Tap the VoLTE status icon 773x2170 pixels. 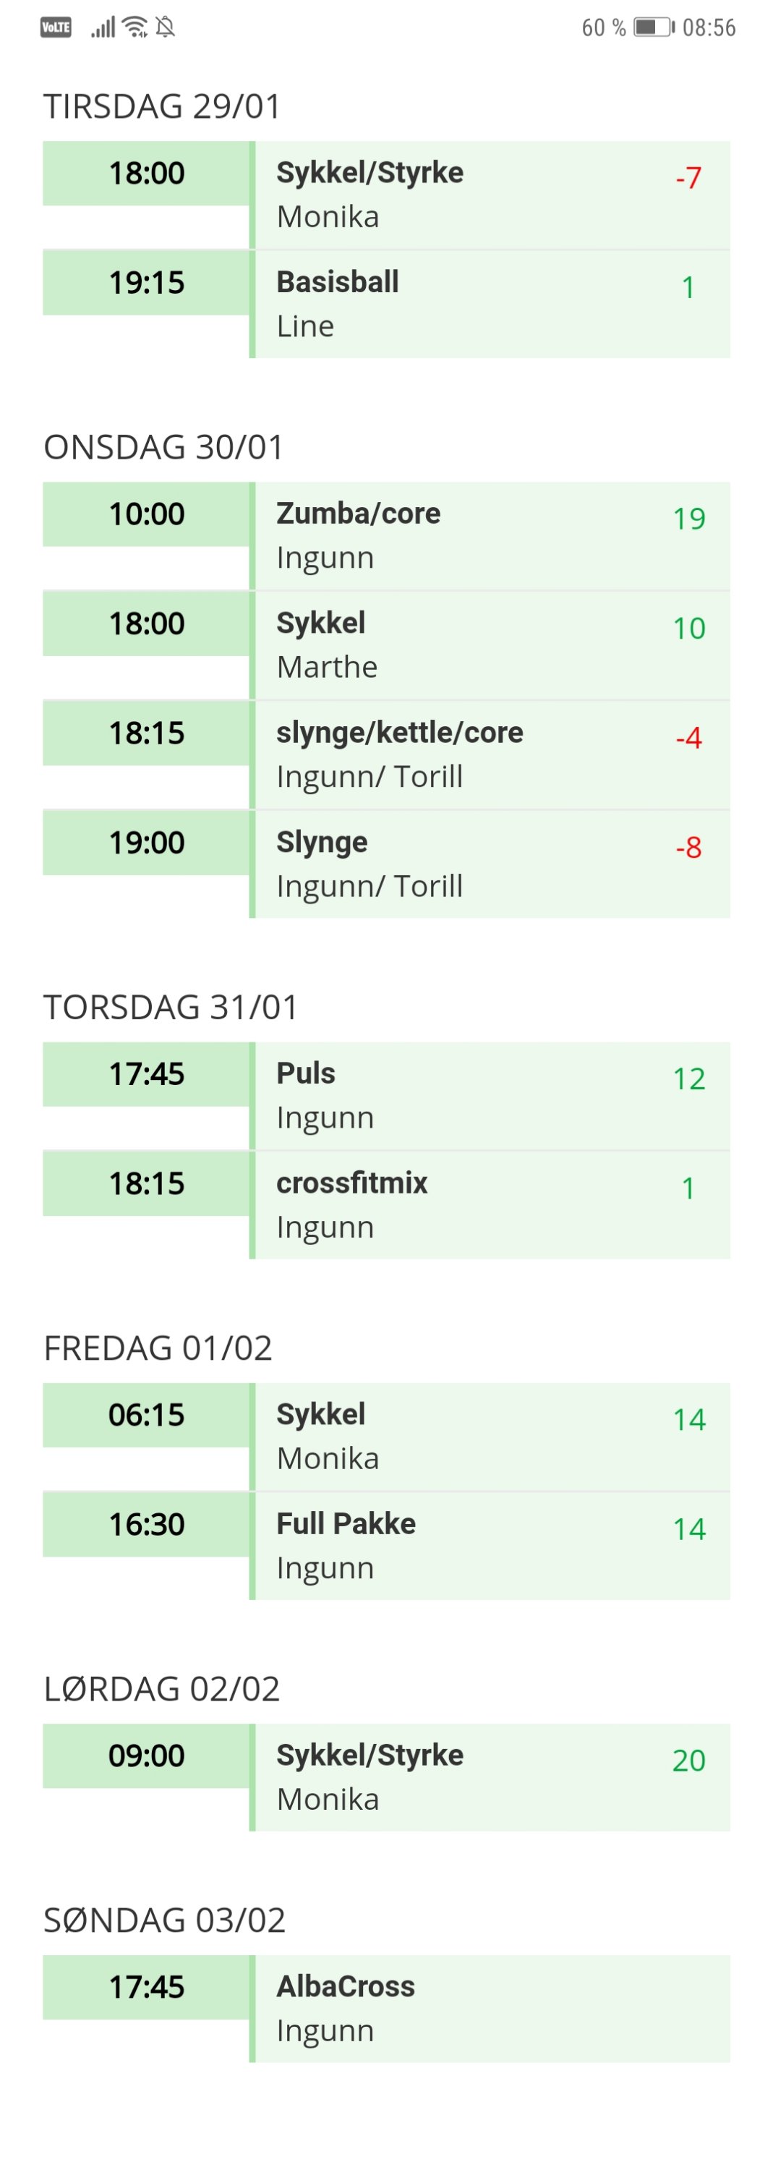(x=56, y=27)
